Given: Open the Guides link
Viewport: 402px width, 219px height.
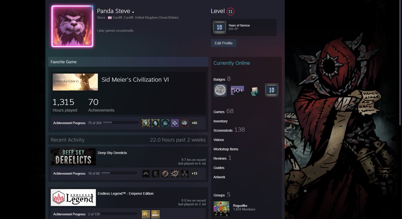Looking at the screenshot, I should point(219,168).
